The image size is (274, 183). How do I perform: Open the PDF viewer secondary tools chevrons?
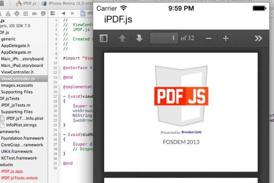click(258, 38)
